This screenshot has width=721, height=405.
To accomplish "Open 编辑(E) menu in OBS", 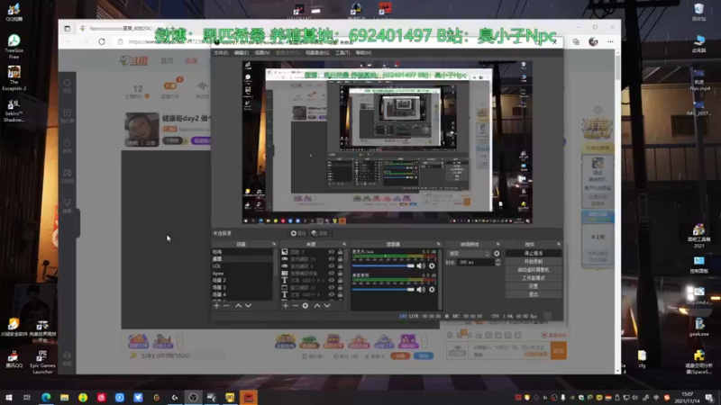I will coord(242,53).
